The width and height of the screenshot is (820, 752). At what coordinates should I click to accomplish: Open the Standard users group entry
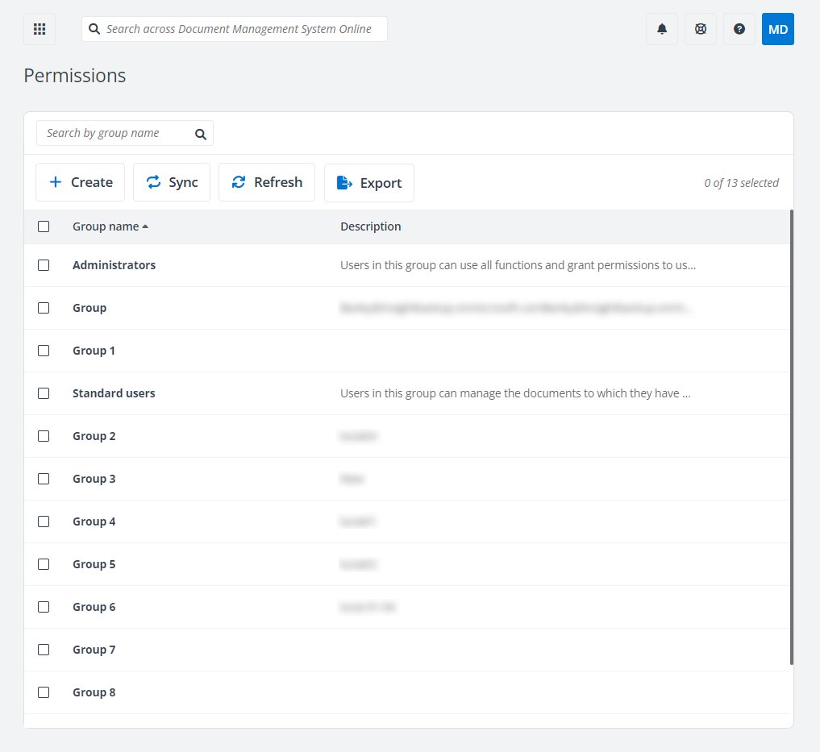tap(114, 393)
